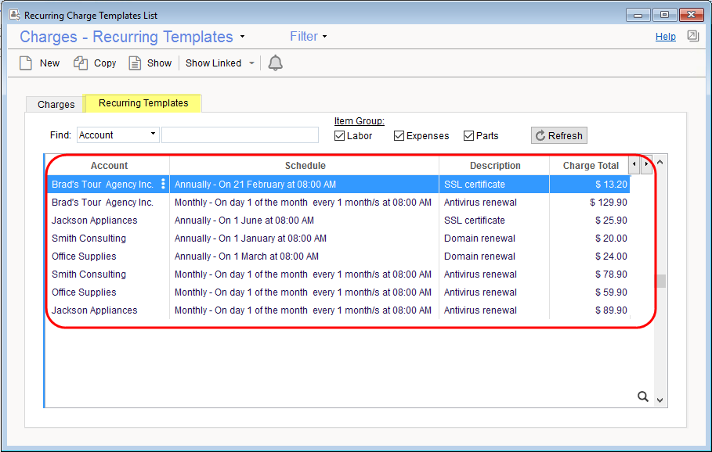712x452 pixels.
Task: Uncheck the Expenses checkbox
Action: point(399,136)
